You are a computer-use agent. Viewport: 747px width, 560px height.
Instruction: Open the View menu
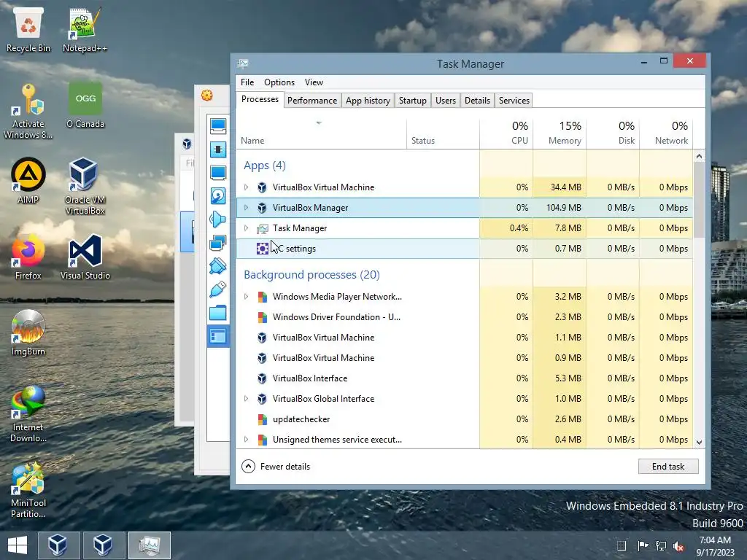[314, 82]
